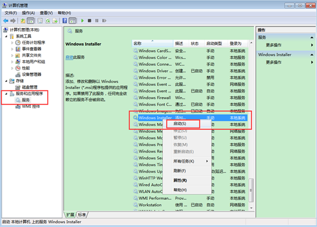The height and width of the screenshot is (227, 317).
Task: Open the blue help question-mark icon
Action: pyautogui.click(x=65, y=20)
